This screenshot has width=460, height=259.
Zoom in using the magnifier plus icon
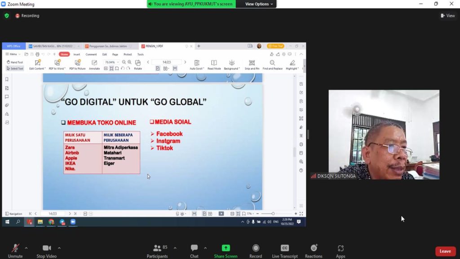tap(129, 62)
